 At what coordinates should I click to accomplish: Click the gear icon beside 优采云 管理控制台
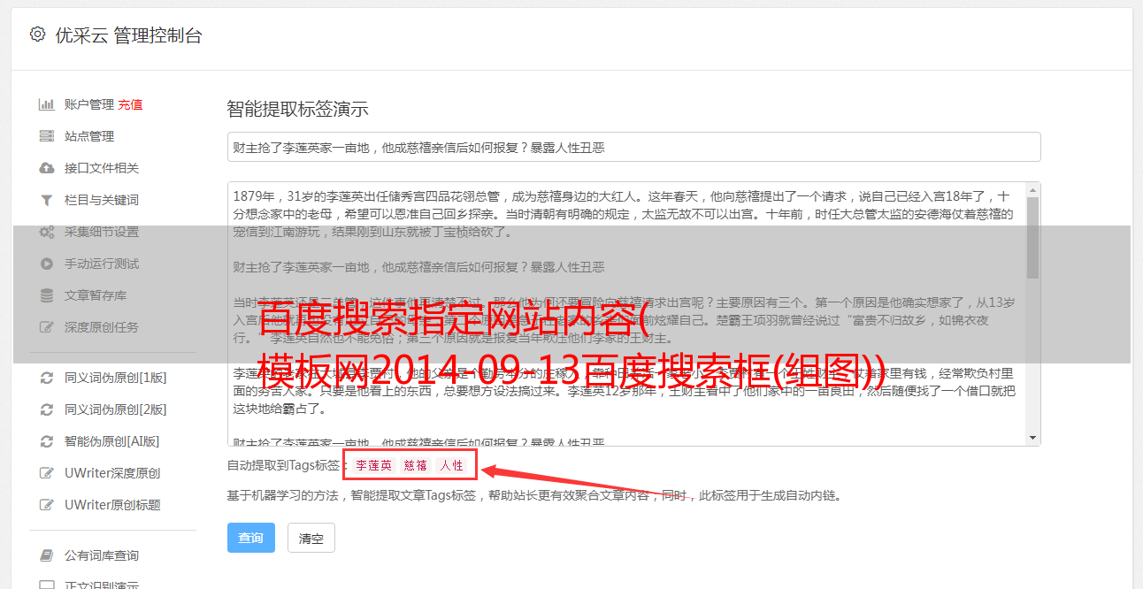[37, 35]
